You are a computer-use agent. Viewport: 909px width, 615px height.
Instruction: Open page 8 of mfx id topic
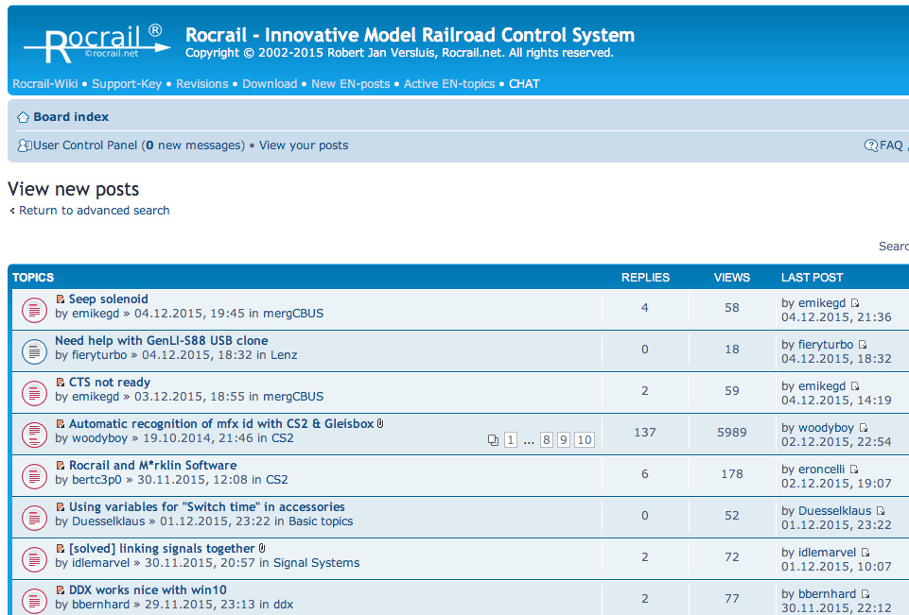(x=546, y=440)
